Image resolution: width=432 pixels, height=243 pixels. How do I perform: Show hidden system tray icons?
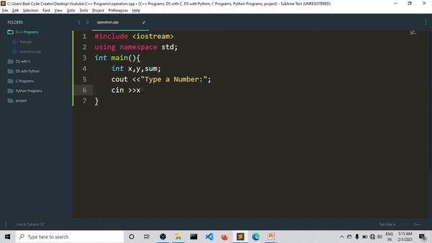tap(342, 237)
